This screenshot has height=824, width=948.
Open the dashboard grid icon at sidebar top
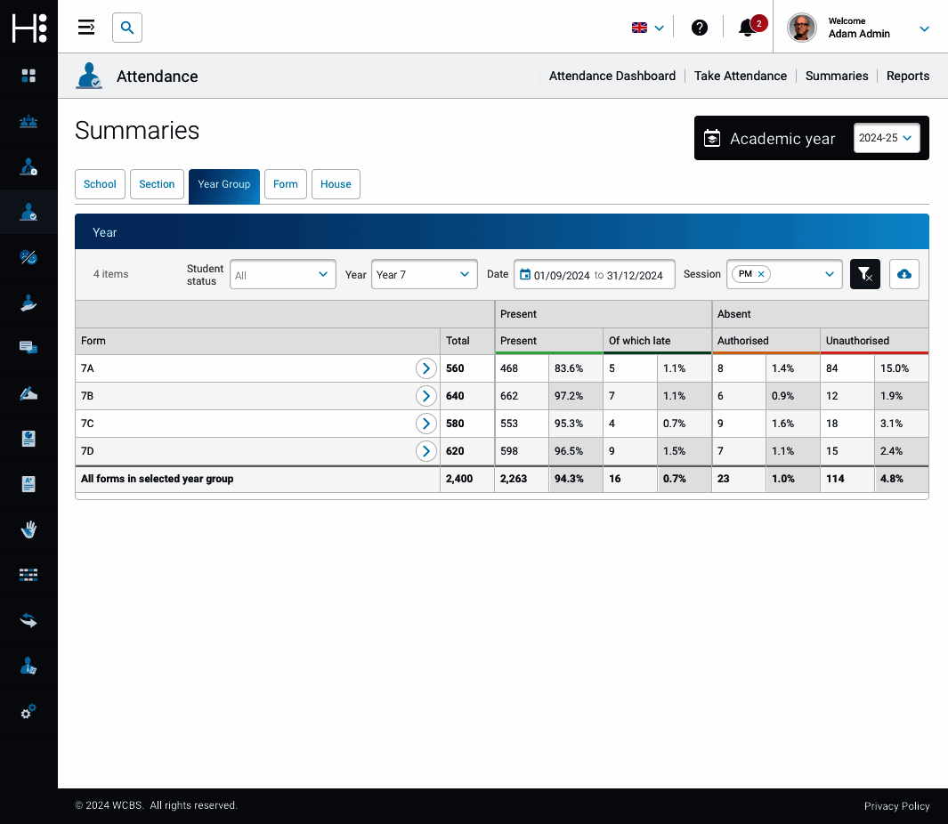coord(28,76)
